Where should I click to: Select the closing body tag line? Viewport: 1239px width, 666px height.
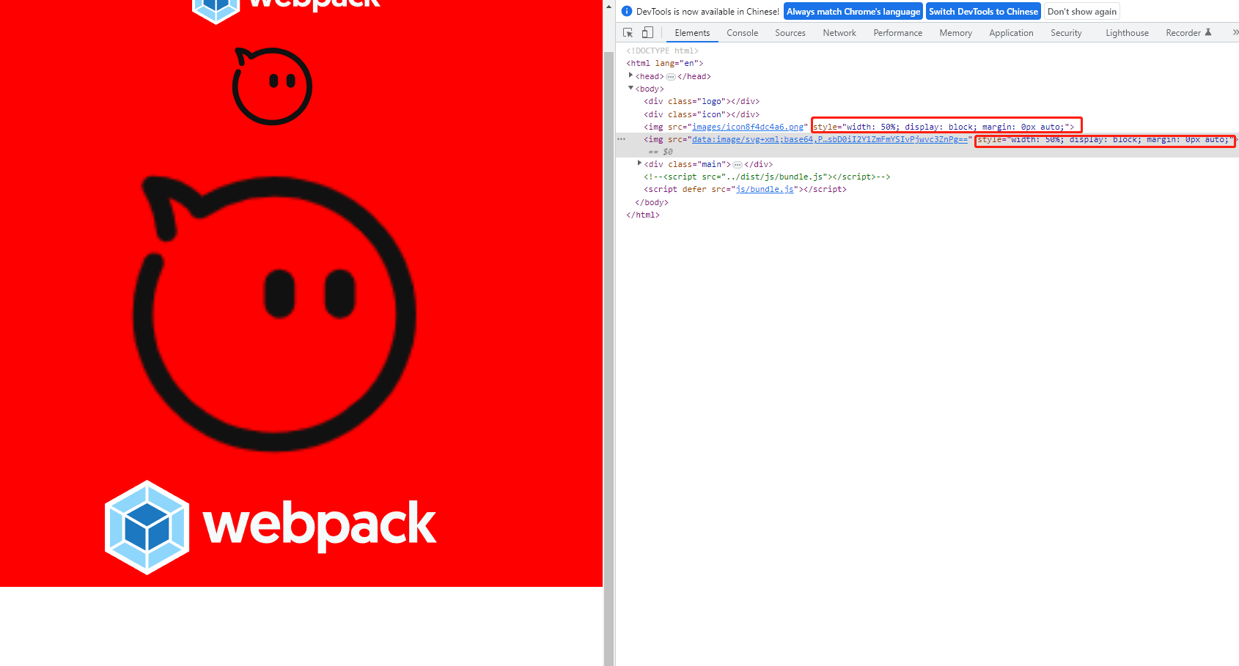click(x=652, y=202)
